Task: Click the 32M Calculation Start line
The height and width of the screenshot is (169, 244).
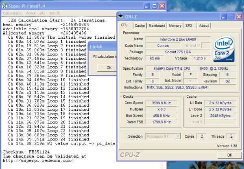Action: [58, 20]
